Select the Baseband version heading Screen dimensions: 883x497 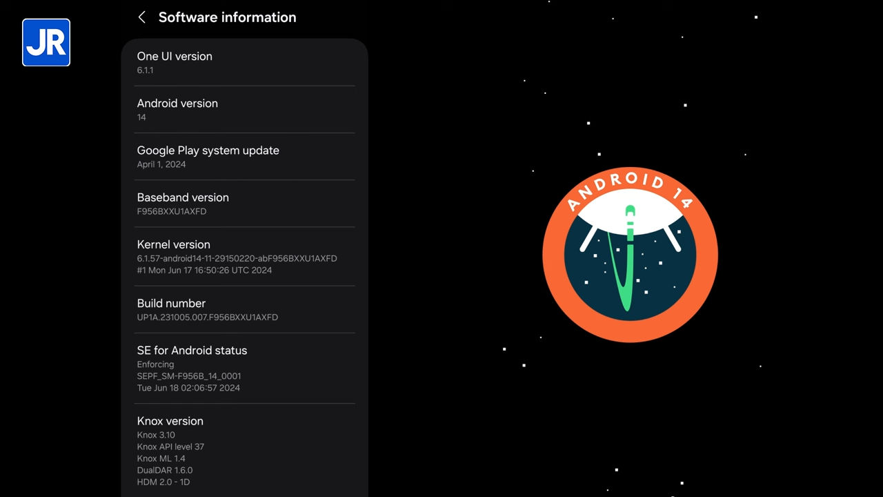pyautogui.click(x=183, y=197)
